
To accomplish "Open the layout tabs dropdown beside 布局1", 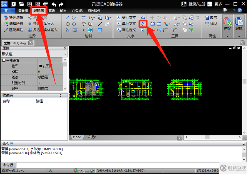I will (179, 138).
